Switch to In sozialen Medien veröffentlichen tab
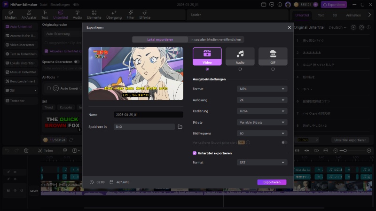Image resolution: width=376 pixels, height=211 pixels. tap(216, 39)
